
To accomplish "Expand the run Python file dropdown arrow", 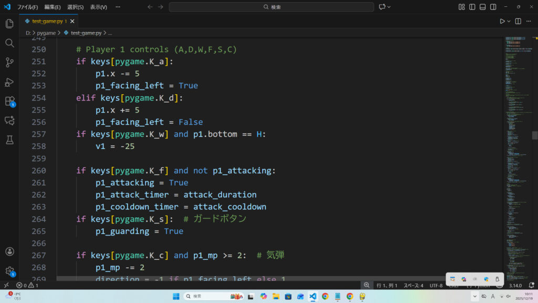I will coord(509,21).
